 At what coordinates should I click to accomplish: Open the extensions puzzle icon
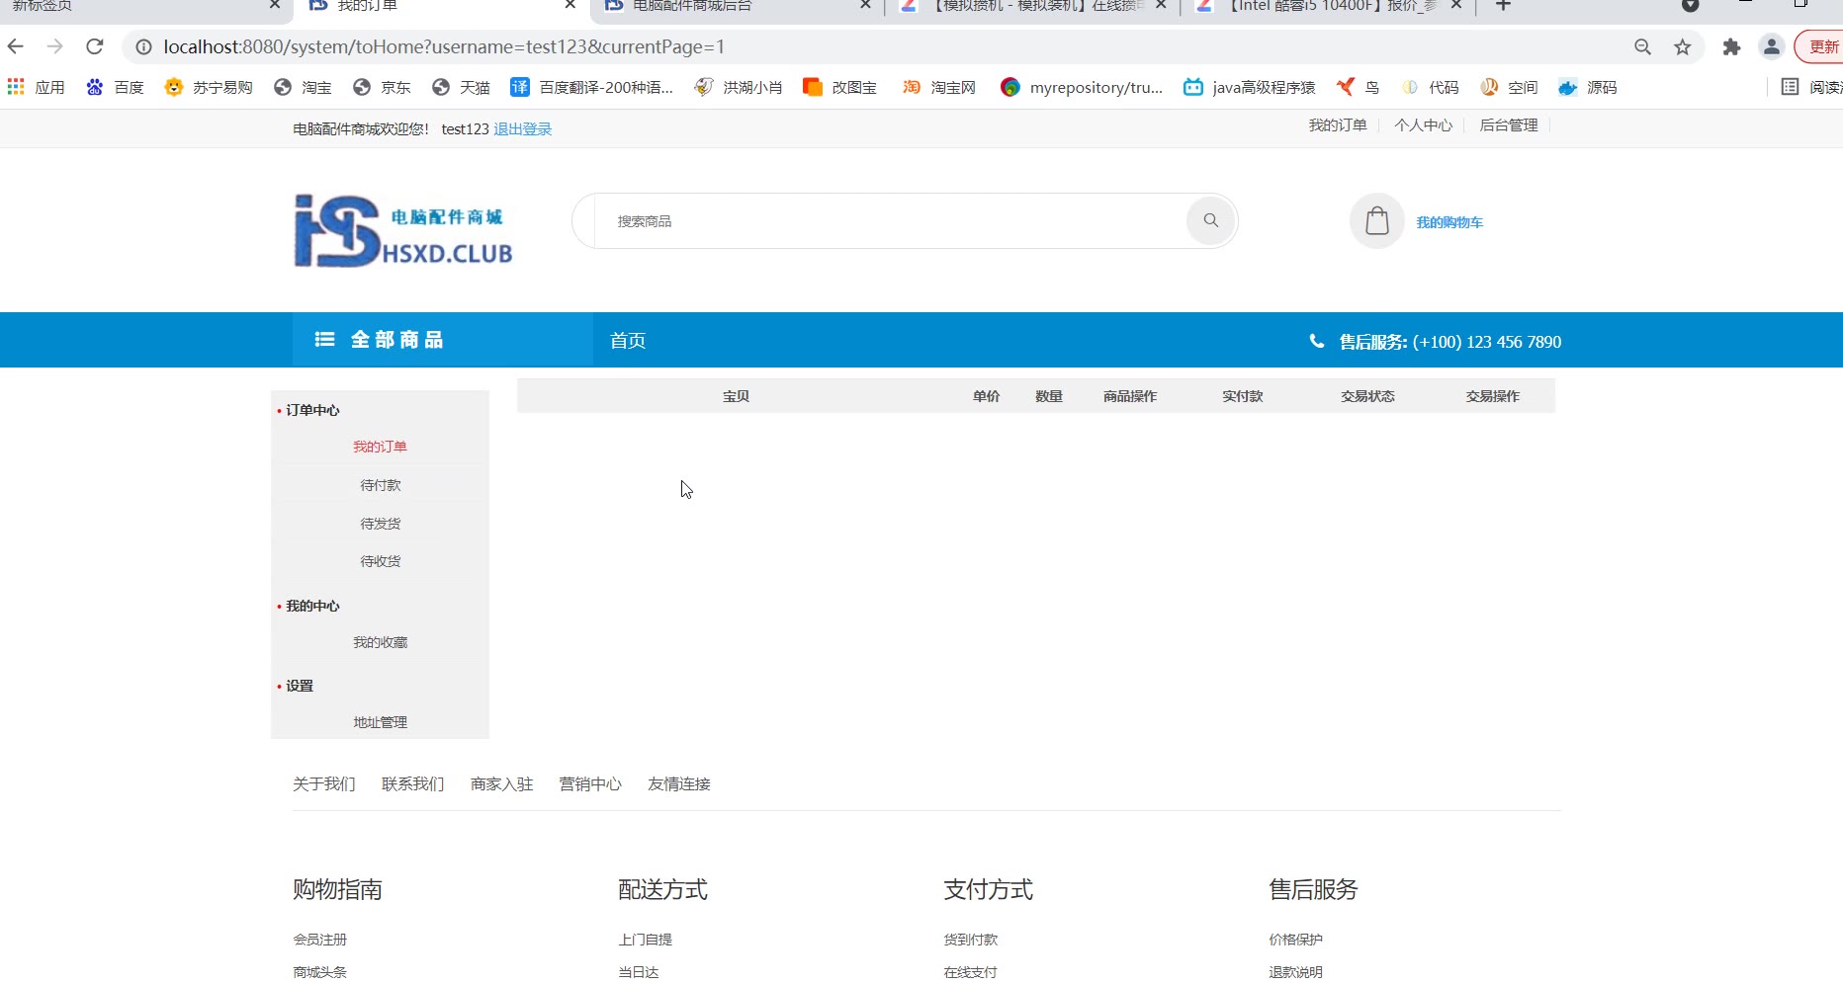click(x=1731, y=46)
